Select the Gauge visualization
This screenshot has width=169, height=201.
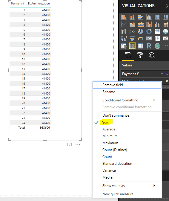[x=140, y=39]
